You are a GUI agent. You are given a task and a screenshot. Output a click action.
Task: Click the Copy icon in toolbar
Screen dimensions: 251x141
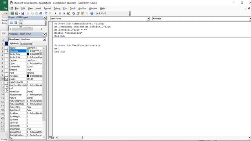tap(32, 13)
